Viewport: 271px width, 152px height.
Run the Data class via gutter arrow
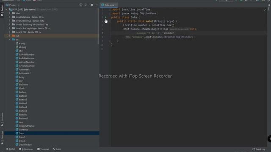106,17
